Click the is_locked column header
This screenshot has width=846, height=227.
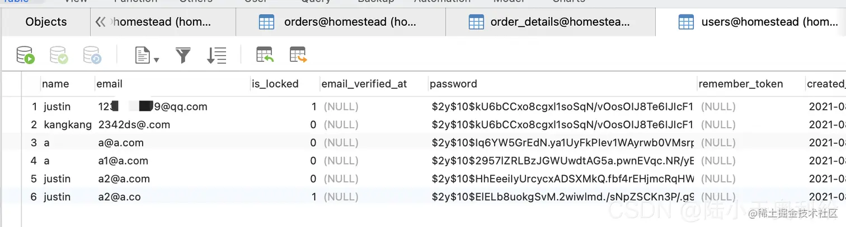point(275,84)
